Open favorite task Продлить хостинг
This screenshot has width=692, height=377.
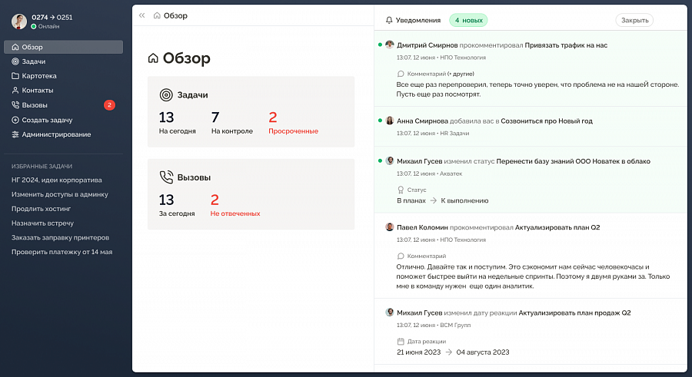[x=41, y=209]
